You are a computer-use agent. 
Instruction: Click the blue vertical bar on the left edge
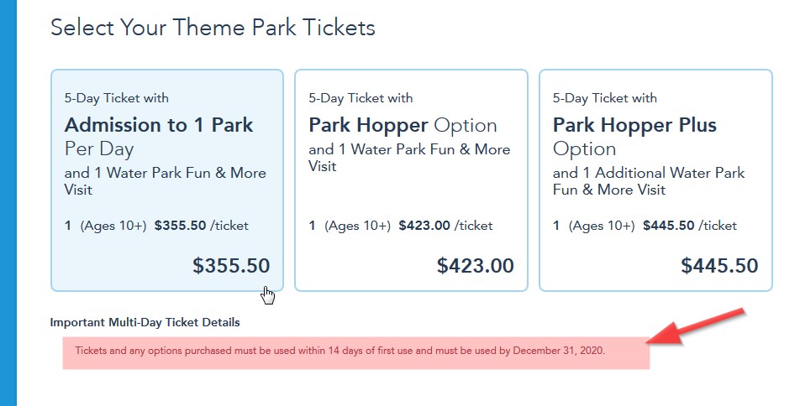[x=8, y=203]
